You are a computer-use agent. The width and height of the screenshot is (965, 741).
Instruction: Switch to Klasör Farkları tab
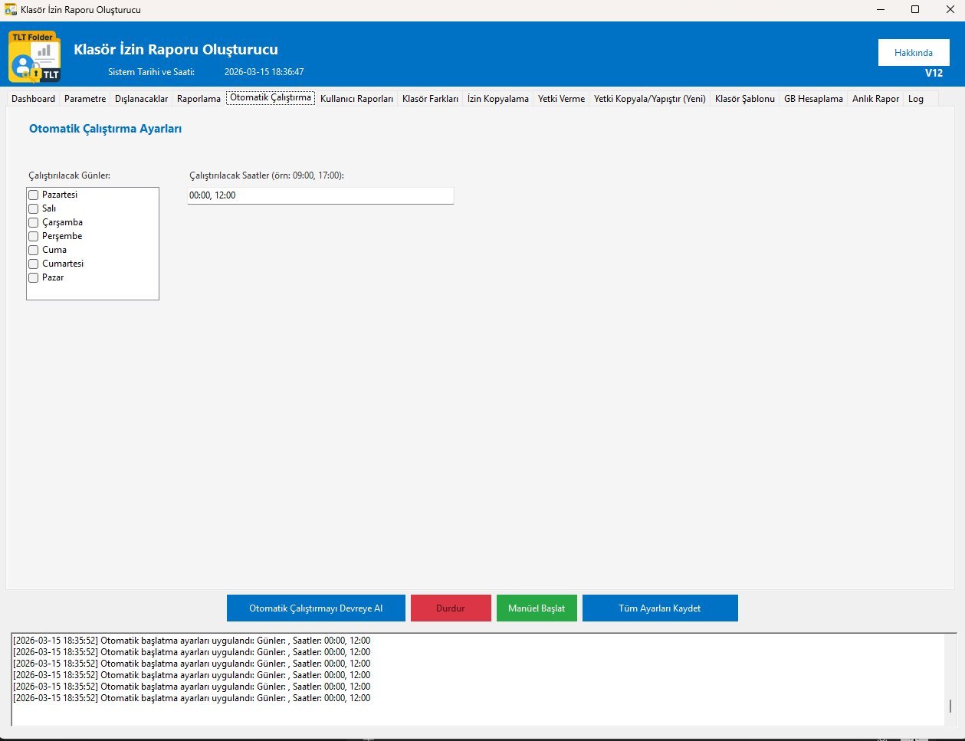point(430,99)
